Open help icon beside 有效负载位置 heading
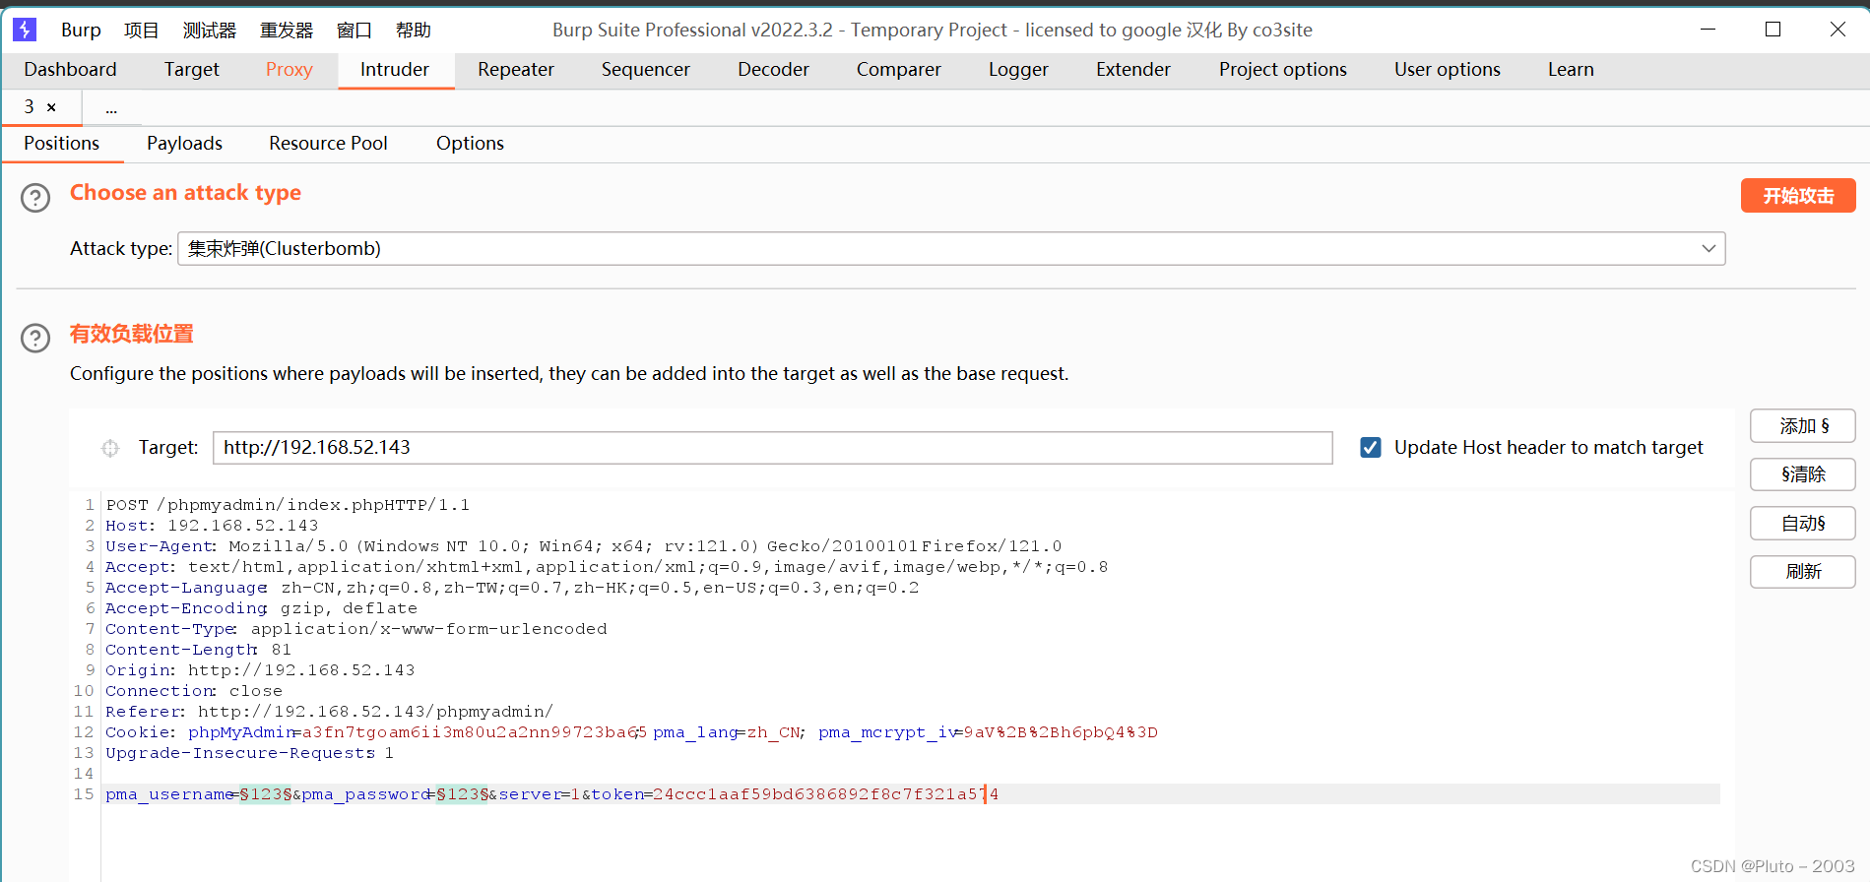This screenshot has width=1870, height=882. (x=35, y=338)
